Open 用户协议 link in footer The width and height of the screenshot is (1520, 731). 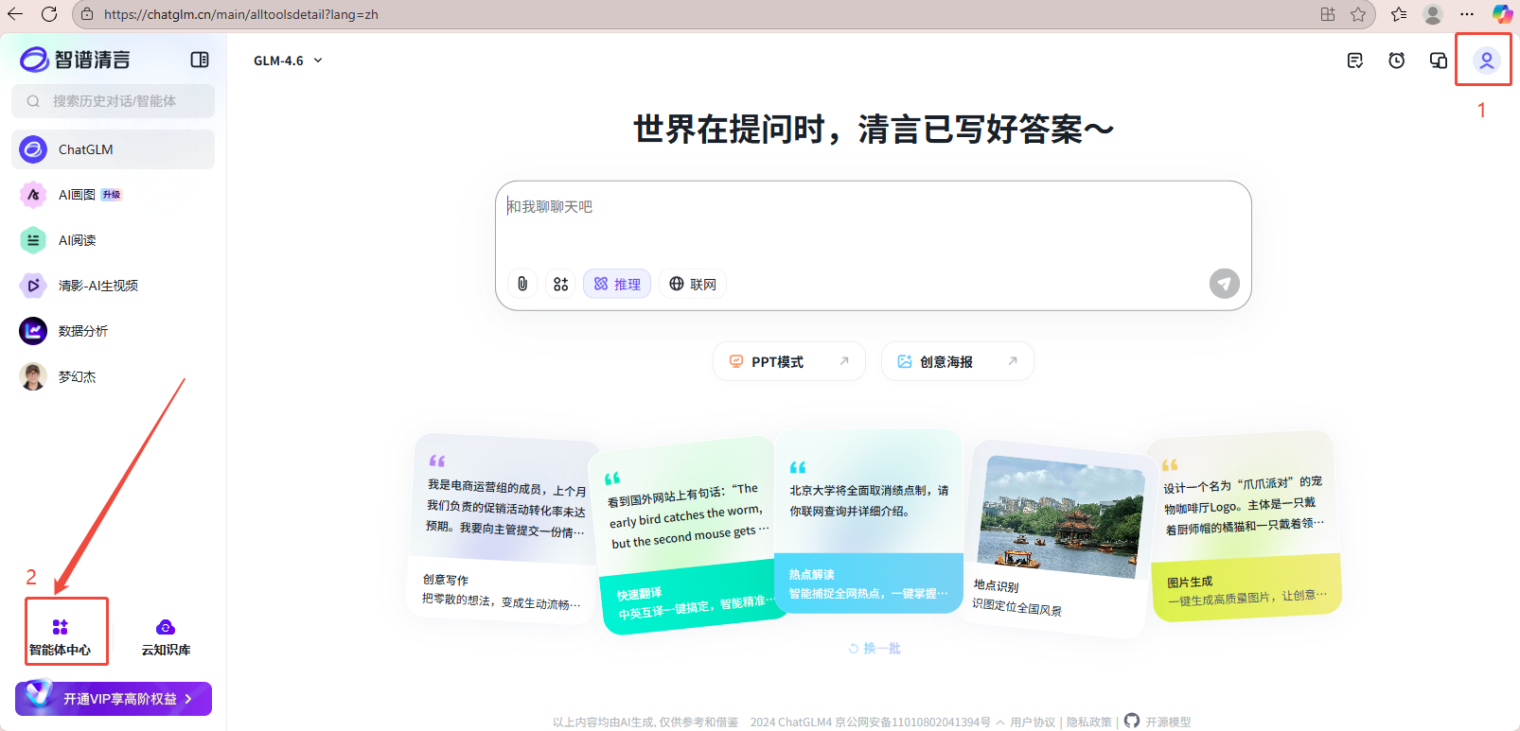pos(1033,722)
